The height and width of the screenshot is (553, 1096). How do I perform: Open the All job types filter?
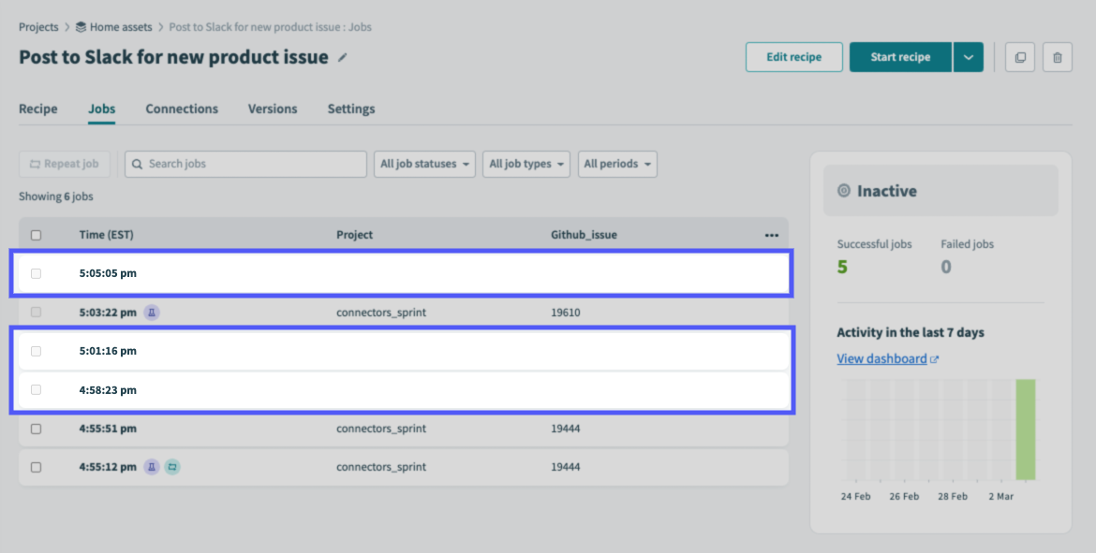526,164
